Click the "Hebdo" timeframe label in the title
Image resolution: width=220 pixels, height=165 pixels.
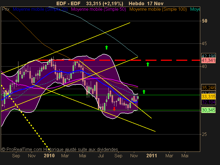point(136,4)
